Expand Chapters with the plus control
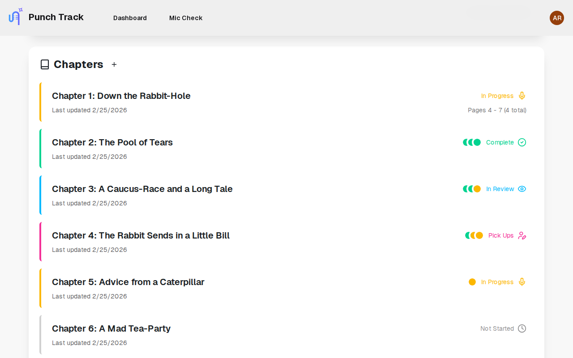 click(x=114, y=64)
